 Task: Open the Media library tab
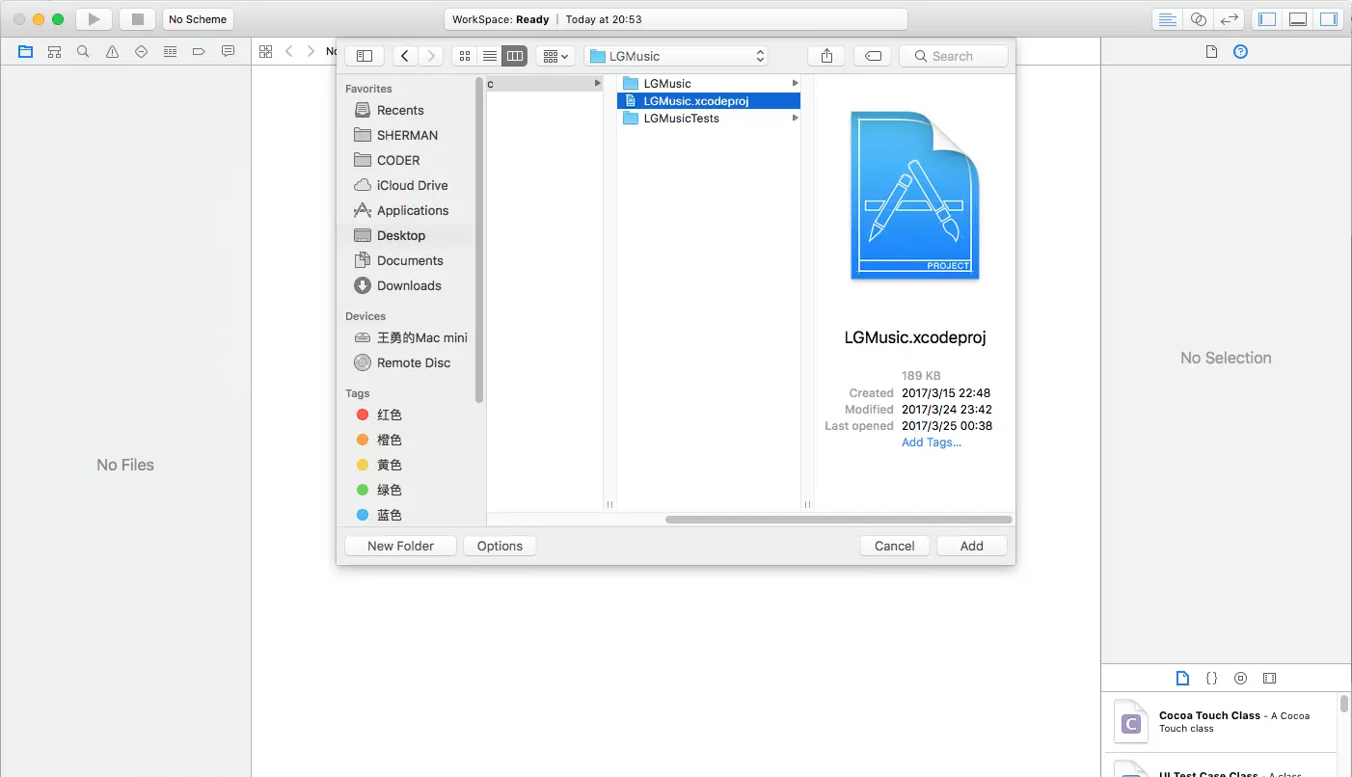click(1269, 679)
